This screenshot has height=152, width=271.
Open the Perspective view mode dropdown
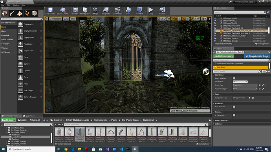point(55,19)
